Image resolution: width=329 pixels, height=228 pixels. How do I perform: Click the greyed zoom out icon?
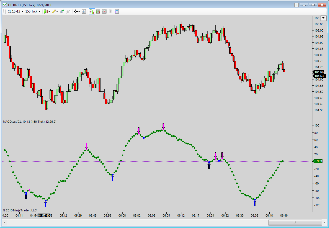(x=68, y=11)
